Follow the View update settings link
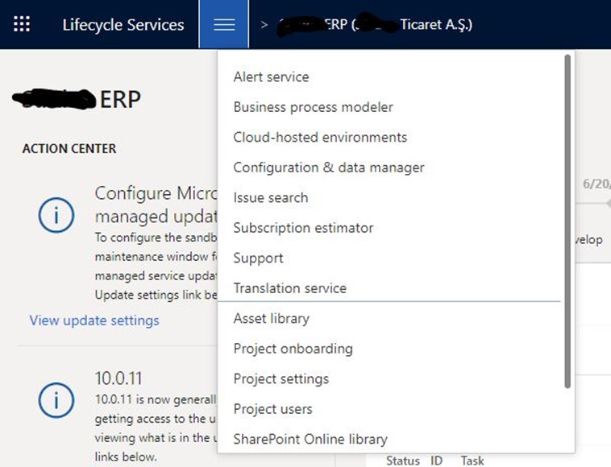Screen dimensions: 611x467 coord(94,320)
